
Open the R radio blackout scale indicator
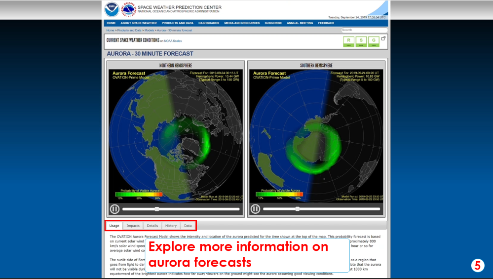[348, 41]
